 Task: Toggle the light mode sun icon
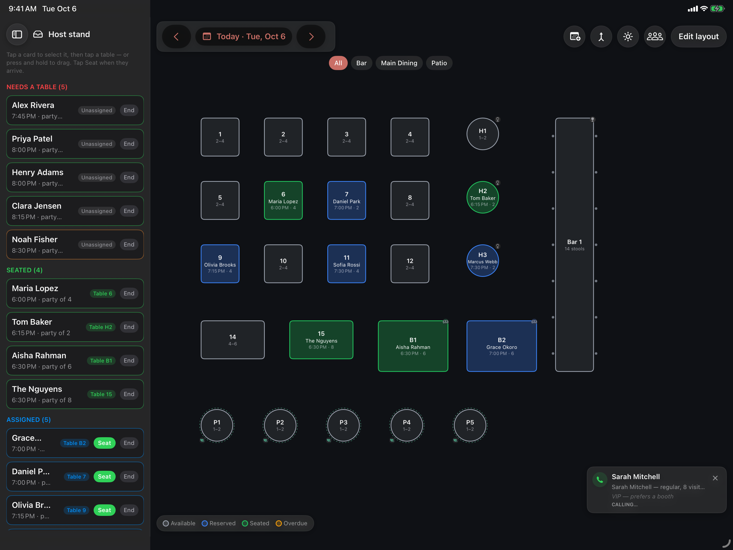tap(628, 37)
